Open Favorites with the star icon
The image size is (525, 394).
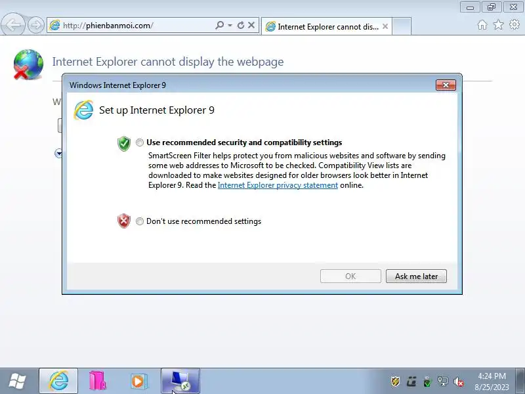(499, 24)
